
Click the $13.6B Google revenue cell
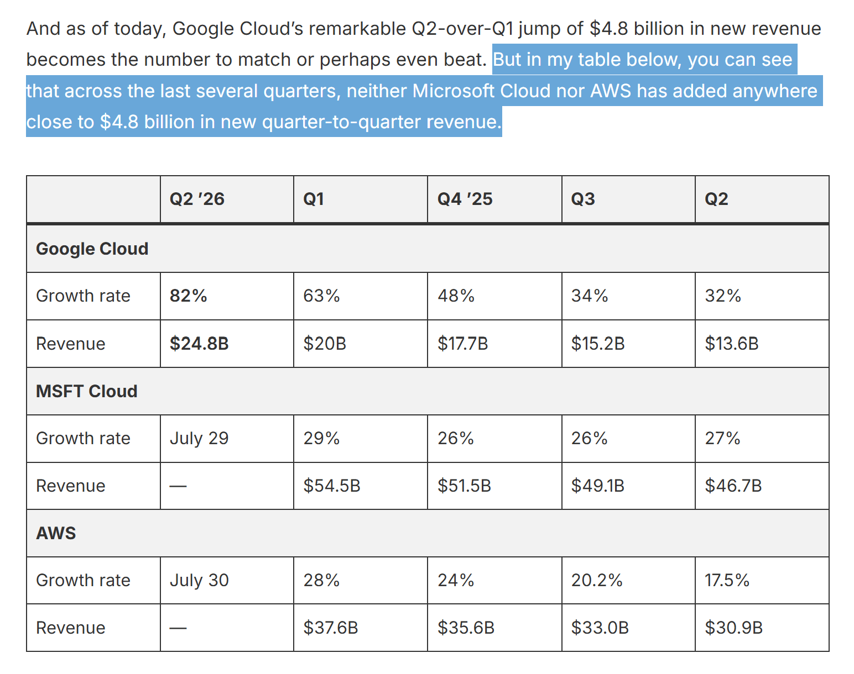point(762,344)
